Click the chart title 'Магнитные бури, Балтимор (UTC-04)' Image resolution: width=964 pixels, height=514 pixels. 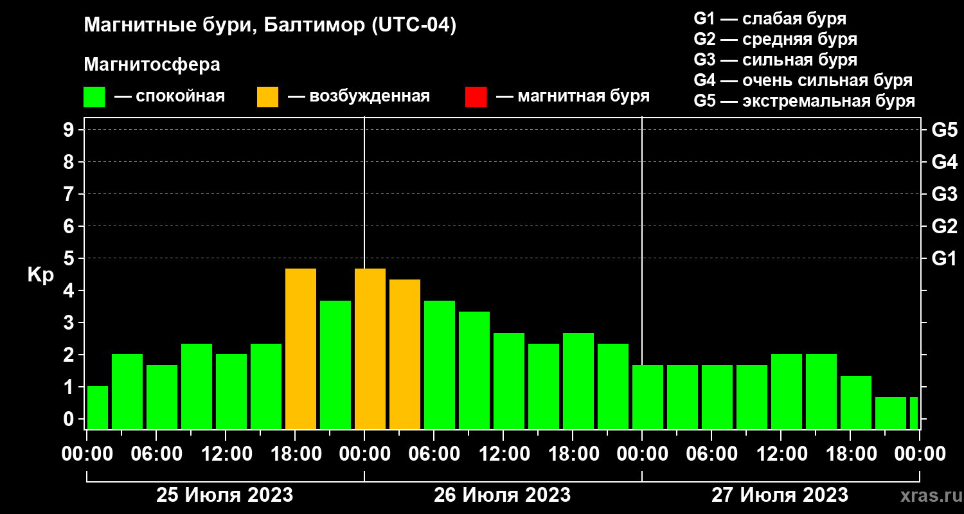[270, 26]
